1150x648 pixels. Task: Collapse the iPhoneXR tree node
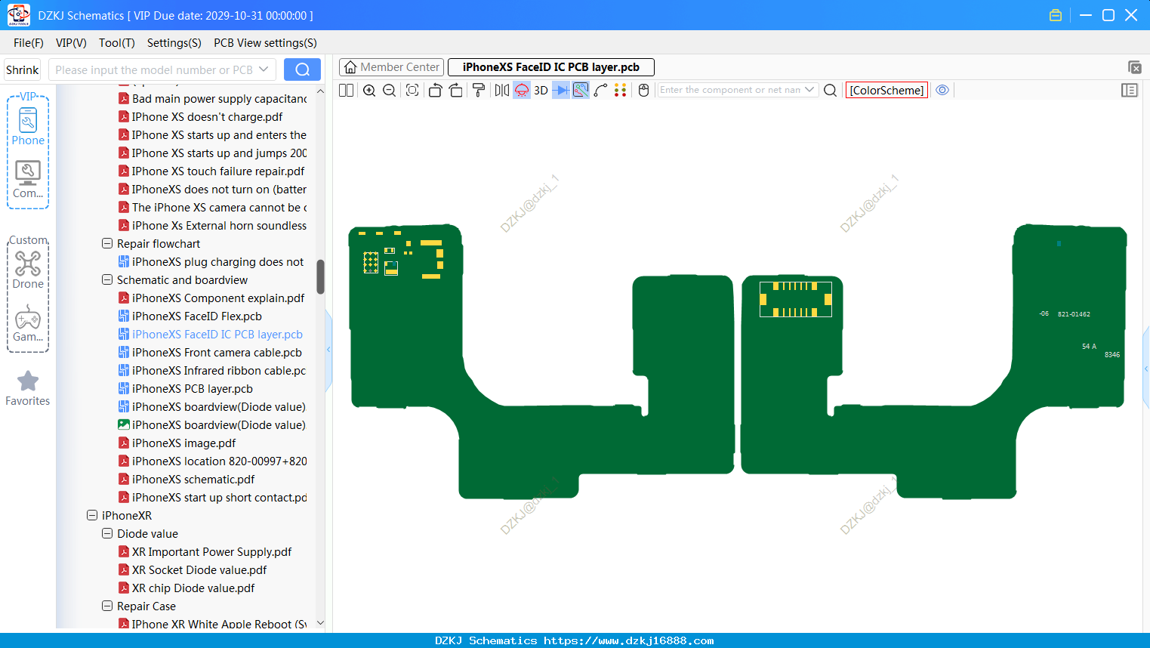coord(92,516)
